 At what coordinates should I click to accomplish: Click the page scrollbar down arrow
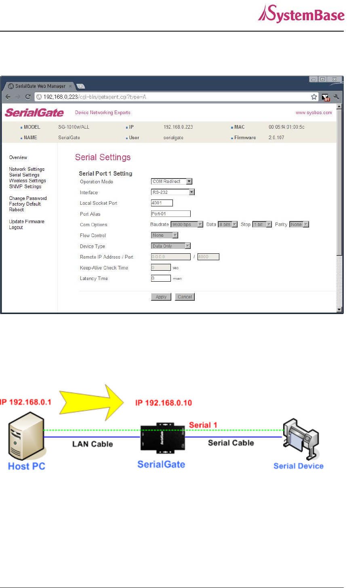tap(339, 310)
